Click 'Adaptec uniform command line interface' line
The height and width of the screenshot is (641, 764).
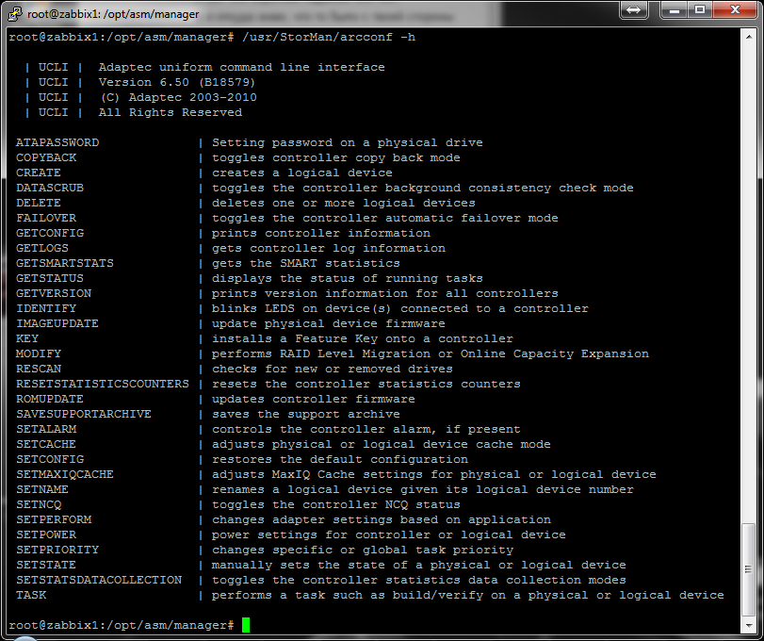242,67
